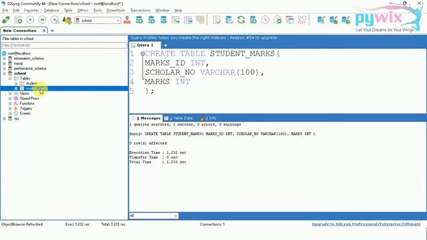Image resolution: width=427 pixels, height=240 pixels.
Task: Click the Functions fx icon in tree
Action: 16,103
